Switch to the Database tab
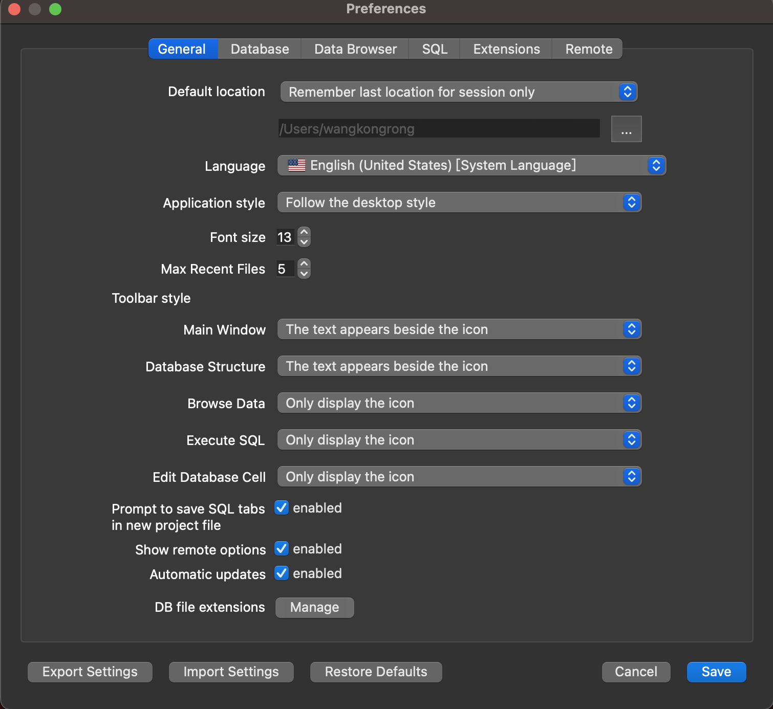The height and width of the screenshot is (709, 773). [259, 49]
